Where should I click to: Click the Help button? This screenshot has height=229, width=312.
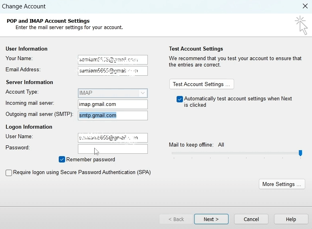click(291, 219)
